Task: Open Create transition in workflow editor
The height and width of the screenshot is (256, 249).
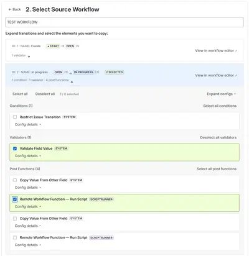Action: coord(216,51)
